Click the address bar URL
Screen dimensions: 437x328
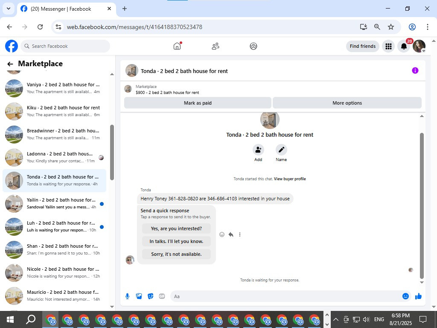click(134, 27)
